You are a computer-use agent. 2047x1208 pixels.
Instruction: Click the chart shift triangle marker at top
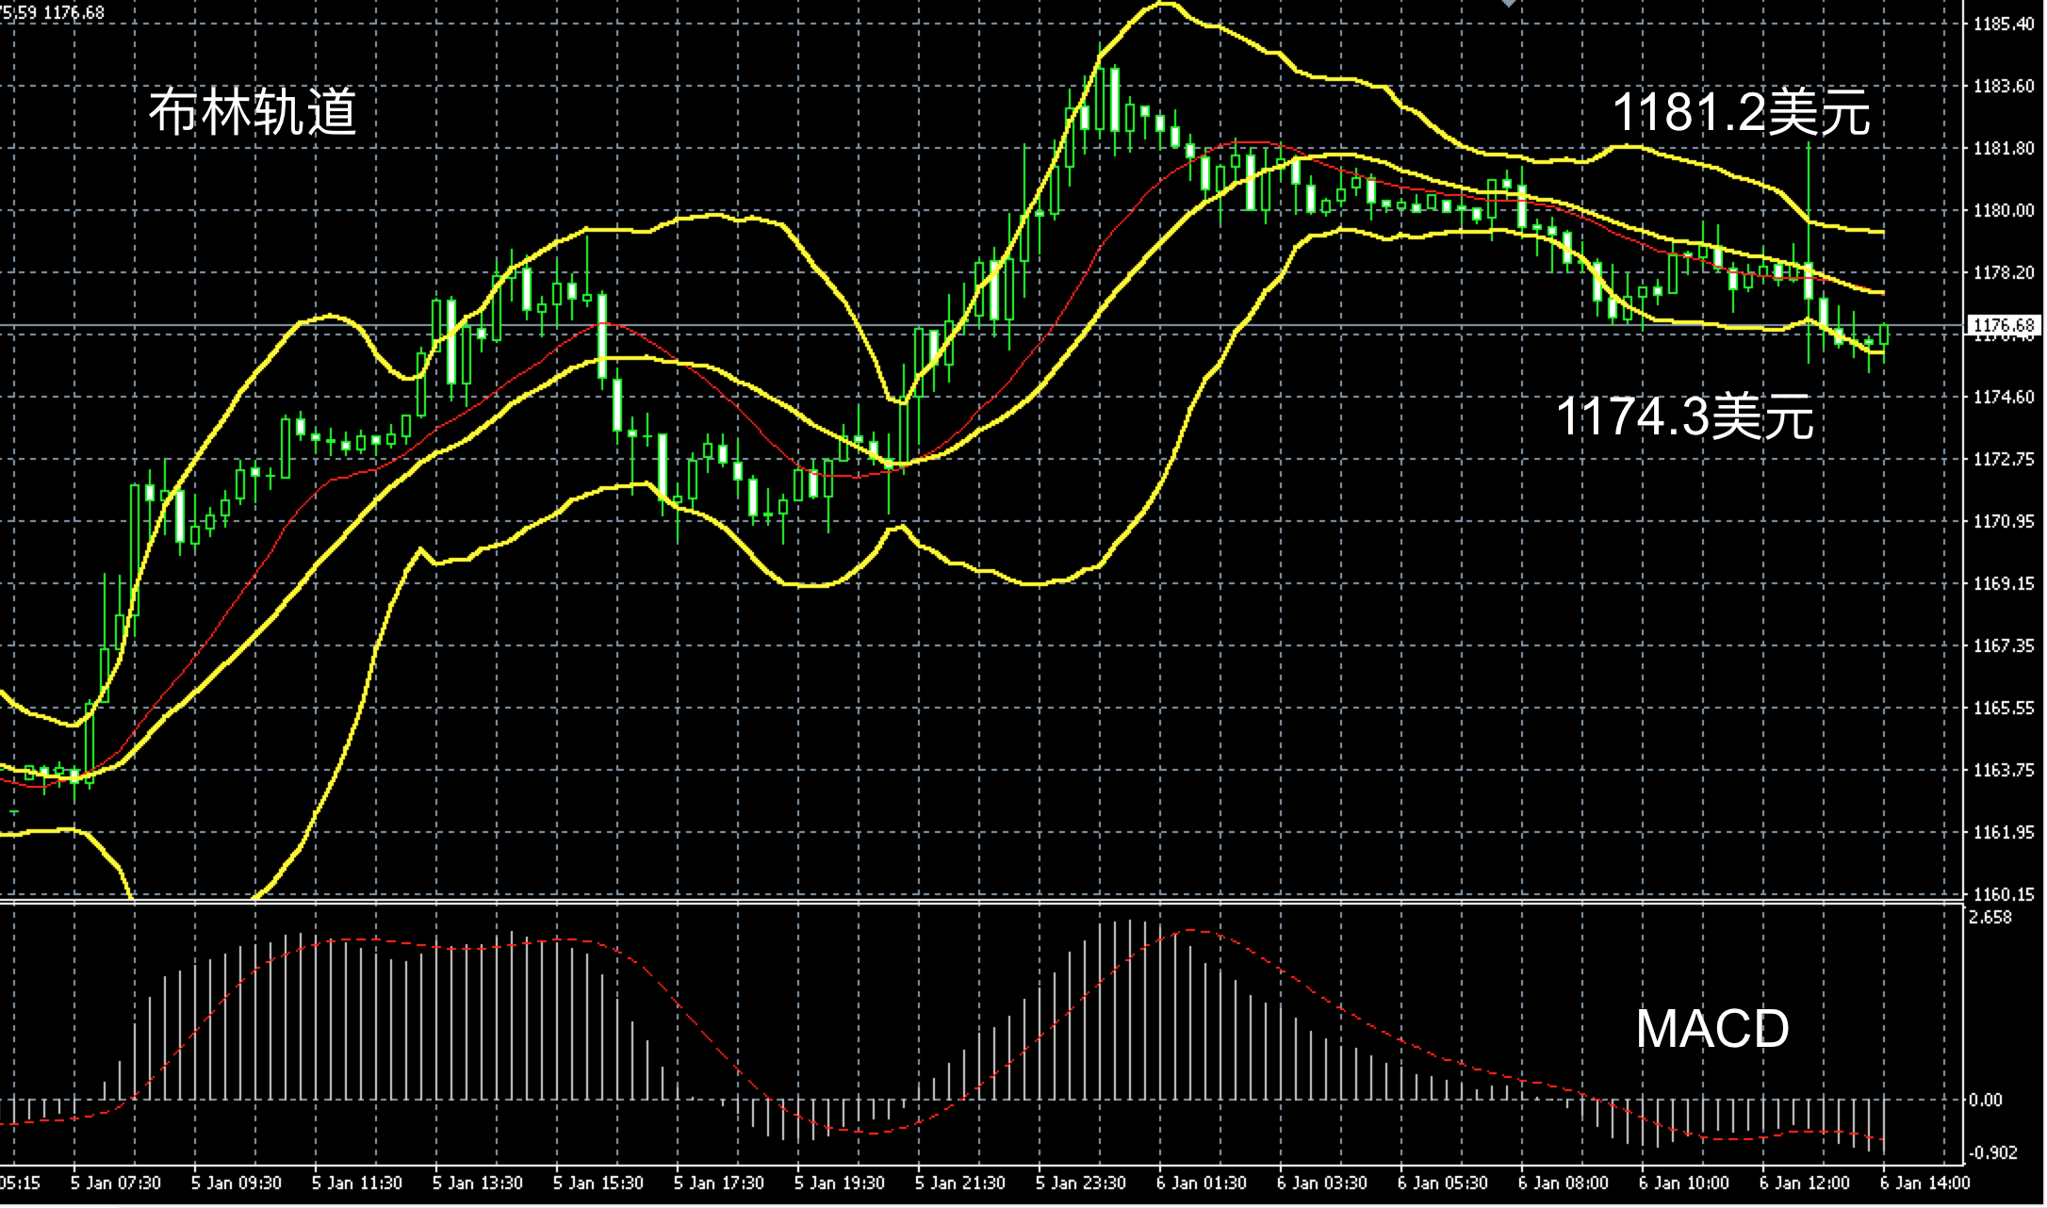point(1509,4)
